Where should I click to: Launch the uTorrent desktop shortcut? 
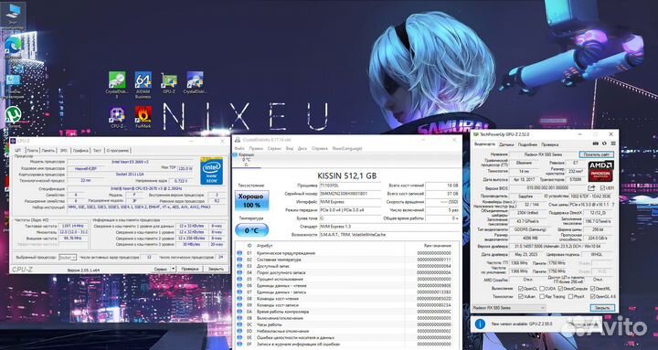click(x=13, y=114)
